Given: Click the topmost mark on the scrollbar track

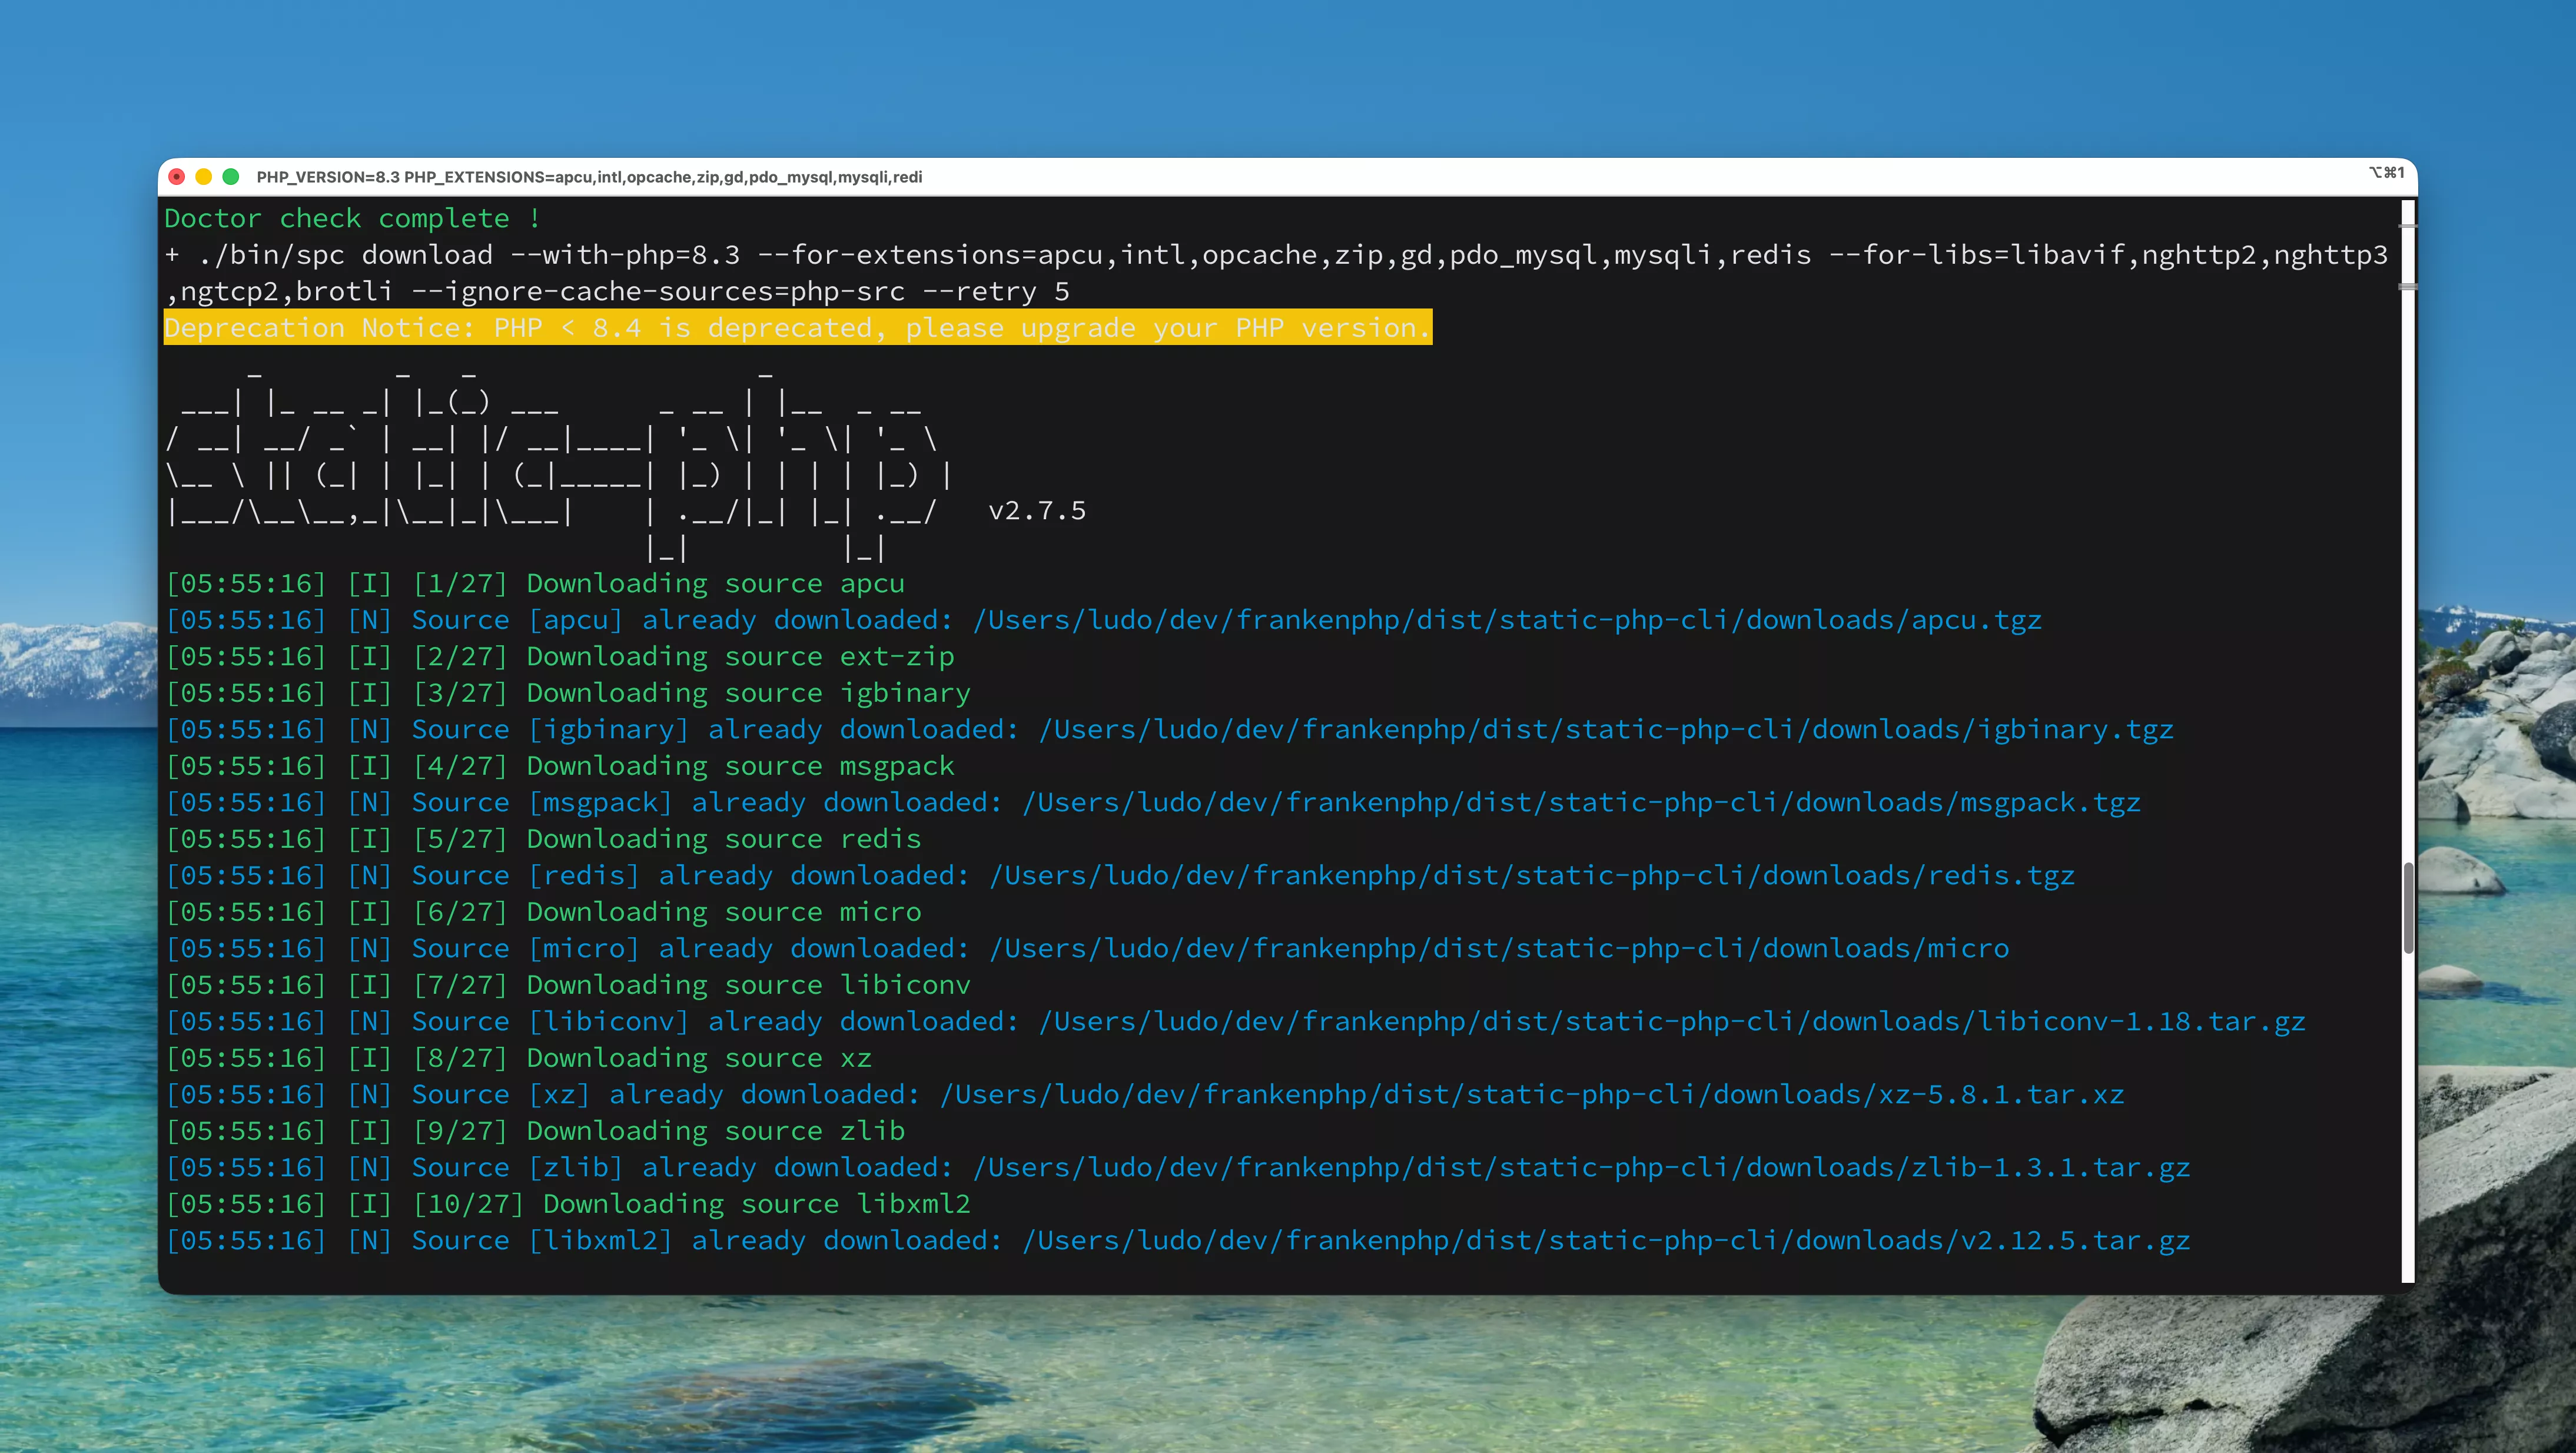Looking at the screenshot, I should 2408,227.
